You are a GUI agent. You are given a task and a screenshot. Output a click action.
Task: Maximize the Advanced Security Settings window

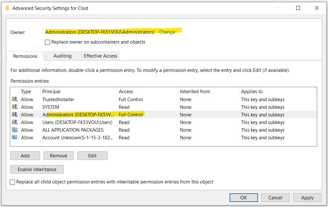coord(298,8)
